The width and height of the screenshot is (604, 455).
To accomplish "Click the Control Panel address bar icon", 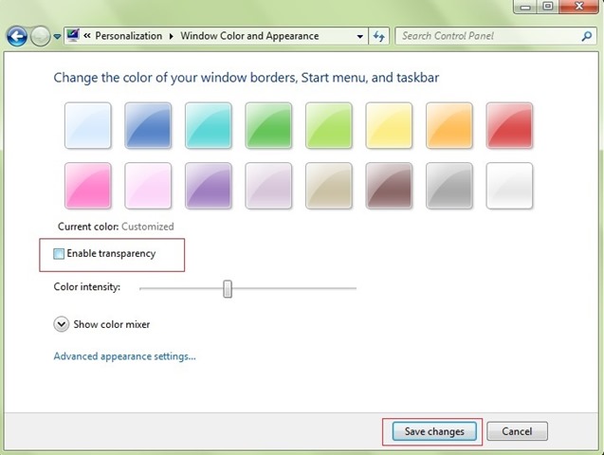I will click(73, 35).
